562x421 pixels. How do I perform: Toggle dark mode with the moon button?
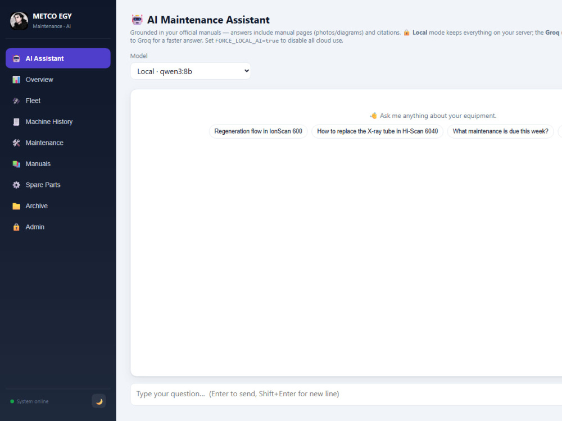(x=99, y=401)
